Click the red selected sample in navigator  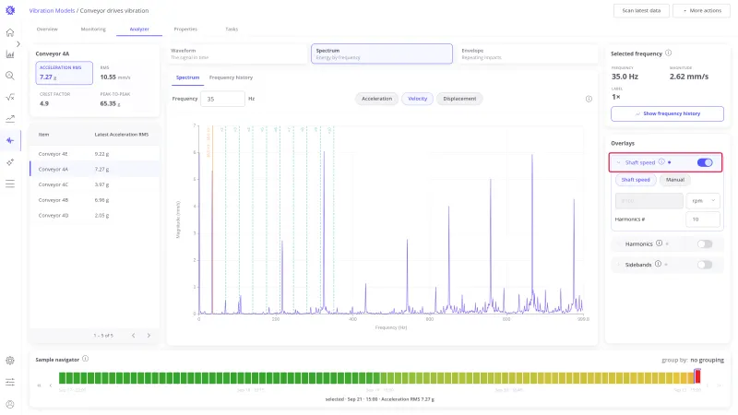pos(697,376)
